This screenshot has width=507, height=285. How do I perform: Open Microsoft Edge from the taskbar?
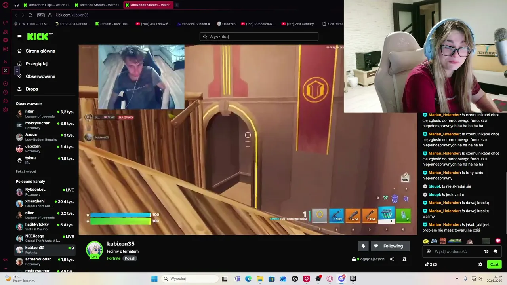click(248, 279)
